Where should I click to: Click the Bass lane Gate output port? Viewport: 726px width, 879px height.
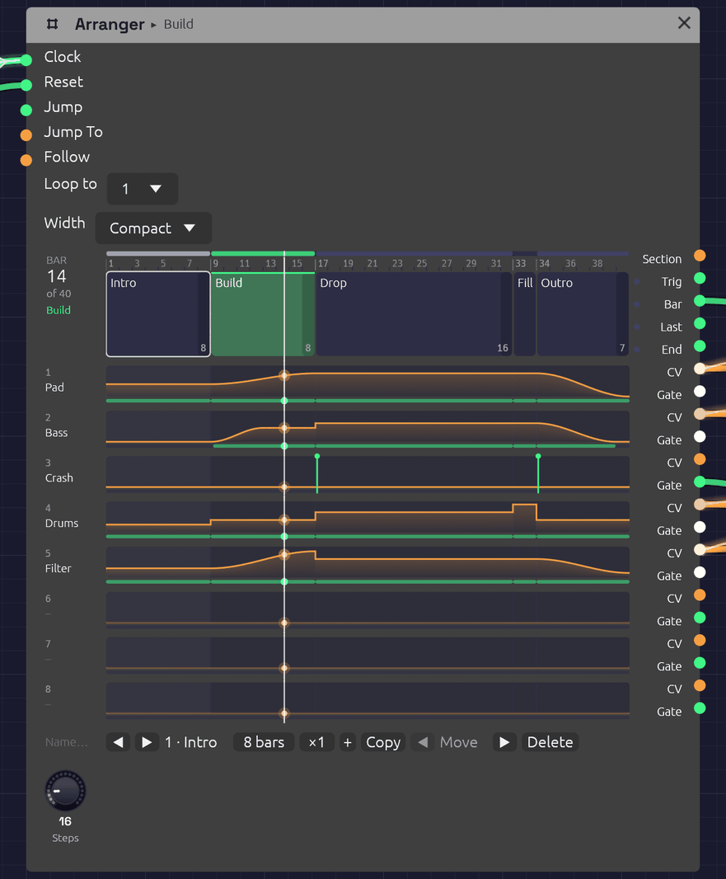click(x=700, y=437)
